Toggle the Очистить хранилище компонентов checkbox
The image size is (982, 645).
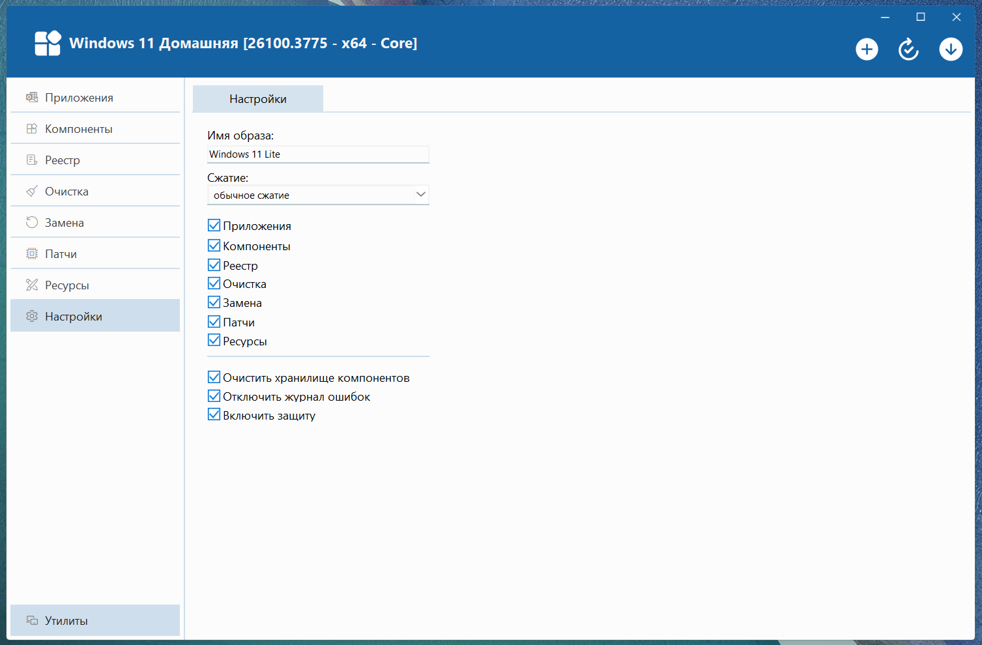pos(214,378)
